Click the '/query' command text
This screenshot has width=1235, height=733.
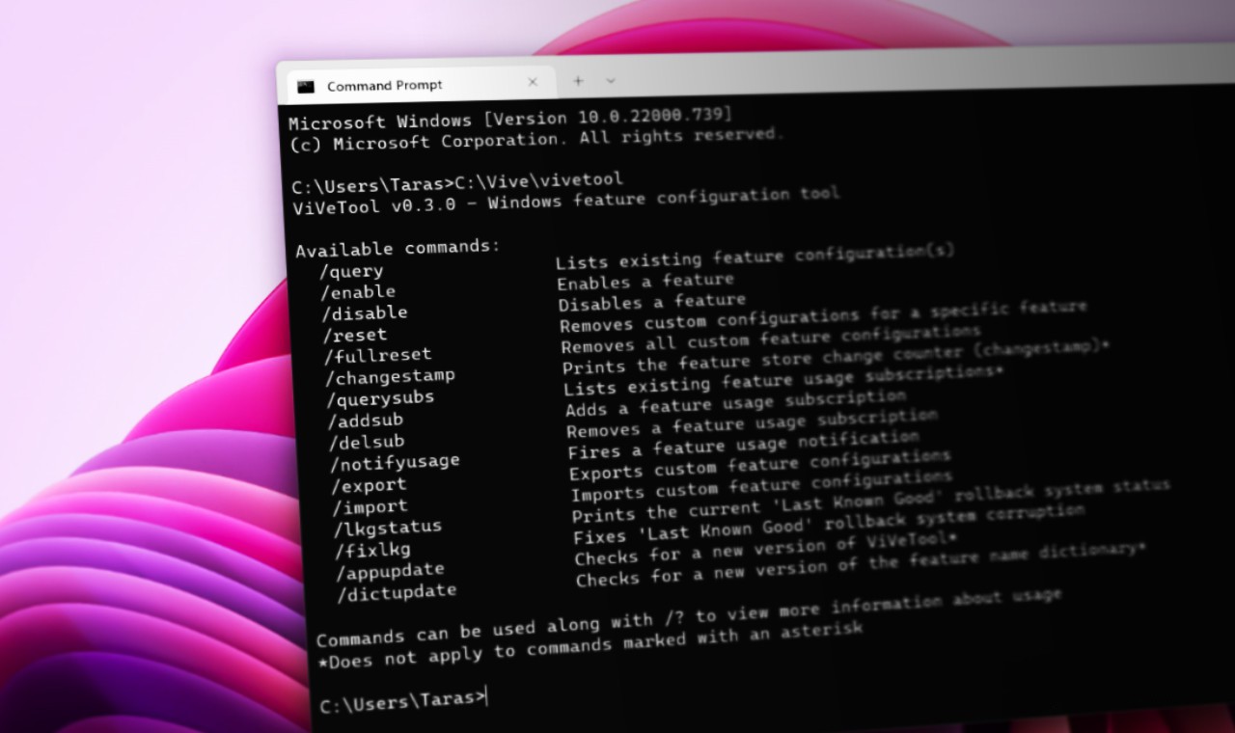[351, 271]
